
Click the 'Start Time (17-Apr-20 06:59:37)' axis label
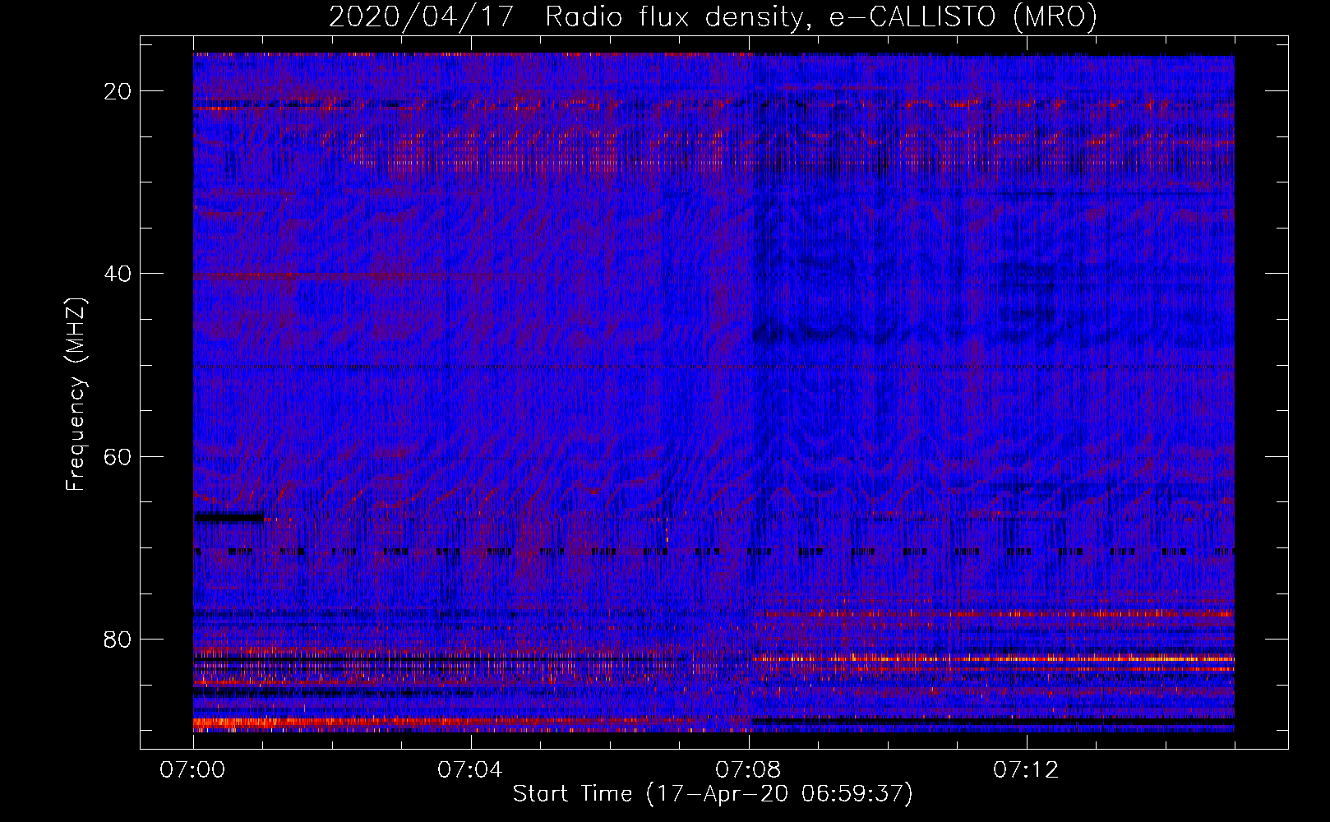713,794
